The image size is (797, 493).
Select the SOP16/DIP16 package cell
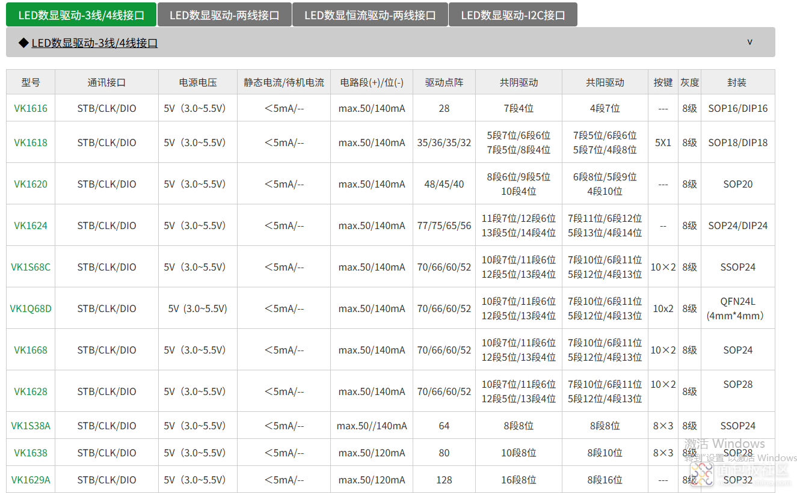click(737, 109)
